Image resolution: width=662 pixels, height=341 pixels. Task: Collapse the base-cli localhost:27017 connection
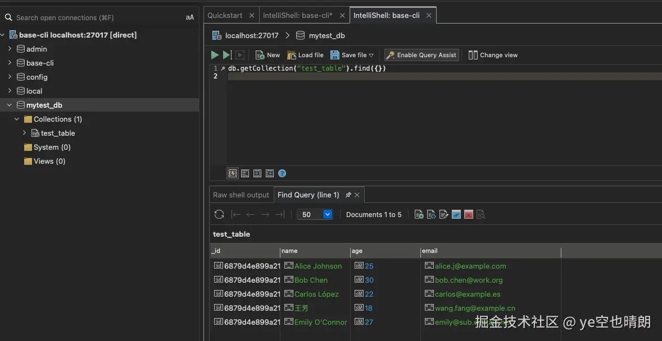(x=3, y=35)
